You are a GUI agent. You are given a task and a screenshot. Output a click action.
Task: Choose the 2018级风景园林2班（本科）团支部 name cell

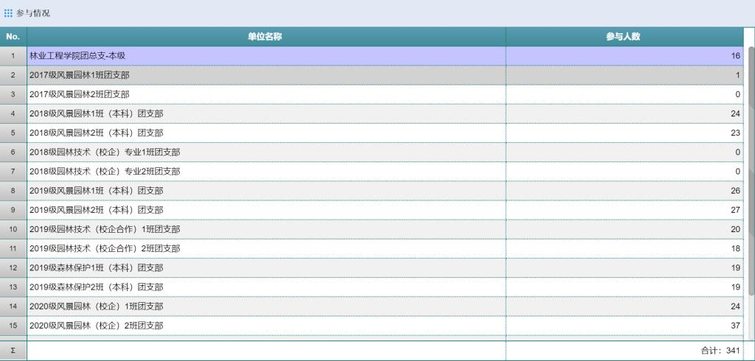(96, 133)
